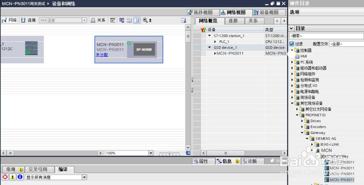Click the highlight sync domain network icon

[x=122, y=20]
